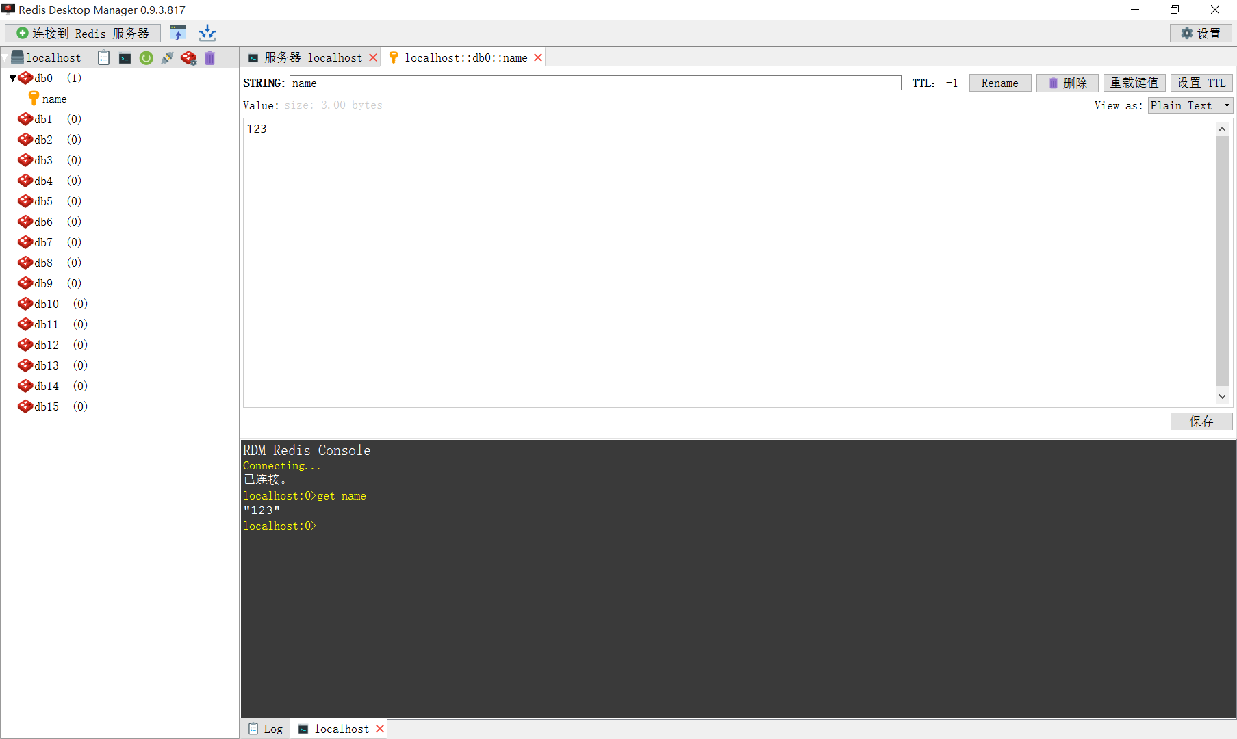Viewport: 1237px width, 739px height.
Task: Select db7 in the database tree
Action: [x=43, y=242]
